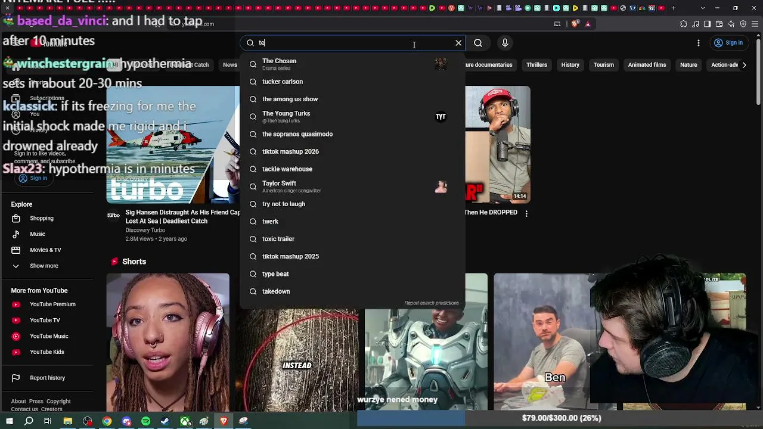Screen dimensions: 763x429
Task: Show more category chips with right arrow
Action: [x=744, y=65]
